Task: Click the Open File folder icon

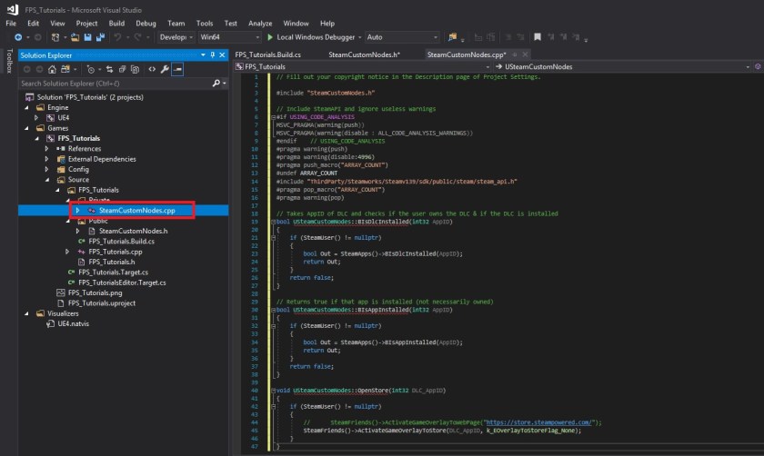Action: coord(75,37)
